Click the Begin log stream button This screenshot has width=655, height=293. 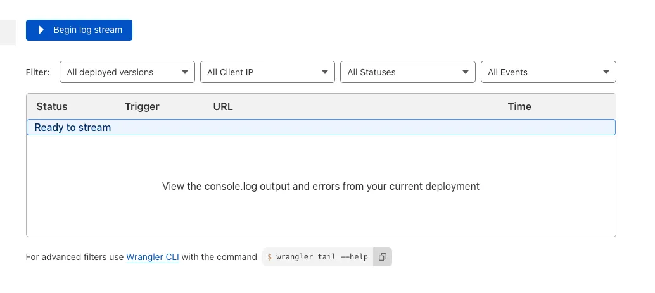click(79, 30)
